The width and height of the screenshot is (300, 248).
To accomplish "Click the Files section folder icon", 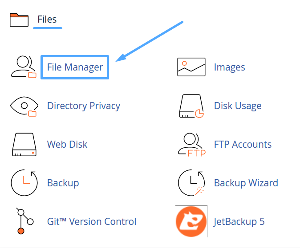I will pos(19,20).
